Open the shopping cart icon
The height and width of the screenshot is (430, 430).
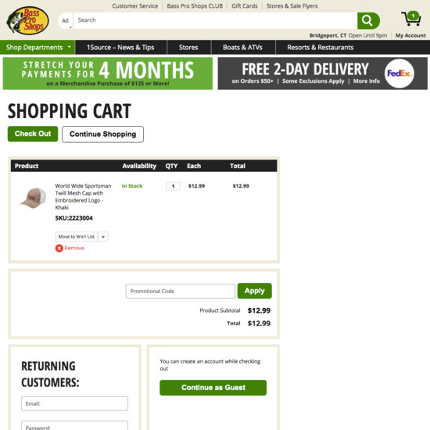[x=411, y=19]
